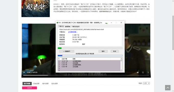Viewport: 174px width, 92px height.
Task: Click the blue thread segment progress bar
Action: (x=90, y=56)
